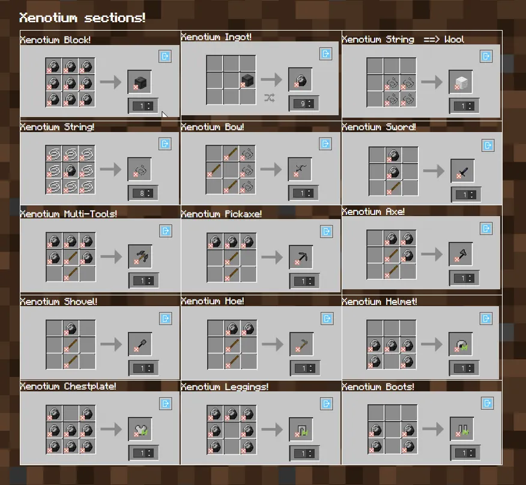Toggle shapeless shuffle icon in Xenotium Ingot recipe
The image size is (526, 485).
point(269,98)
